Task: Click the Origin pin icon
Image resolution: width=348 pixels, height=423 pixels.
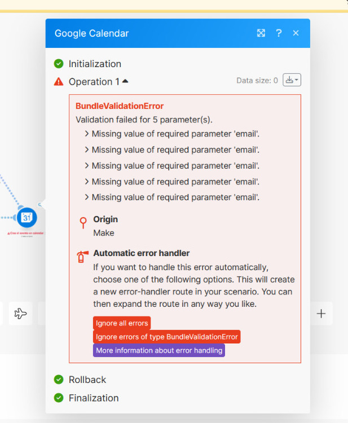Action: point(83,223)
